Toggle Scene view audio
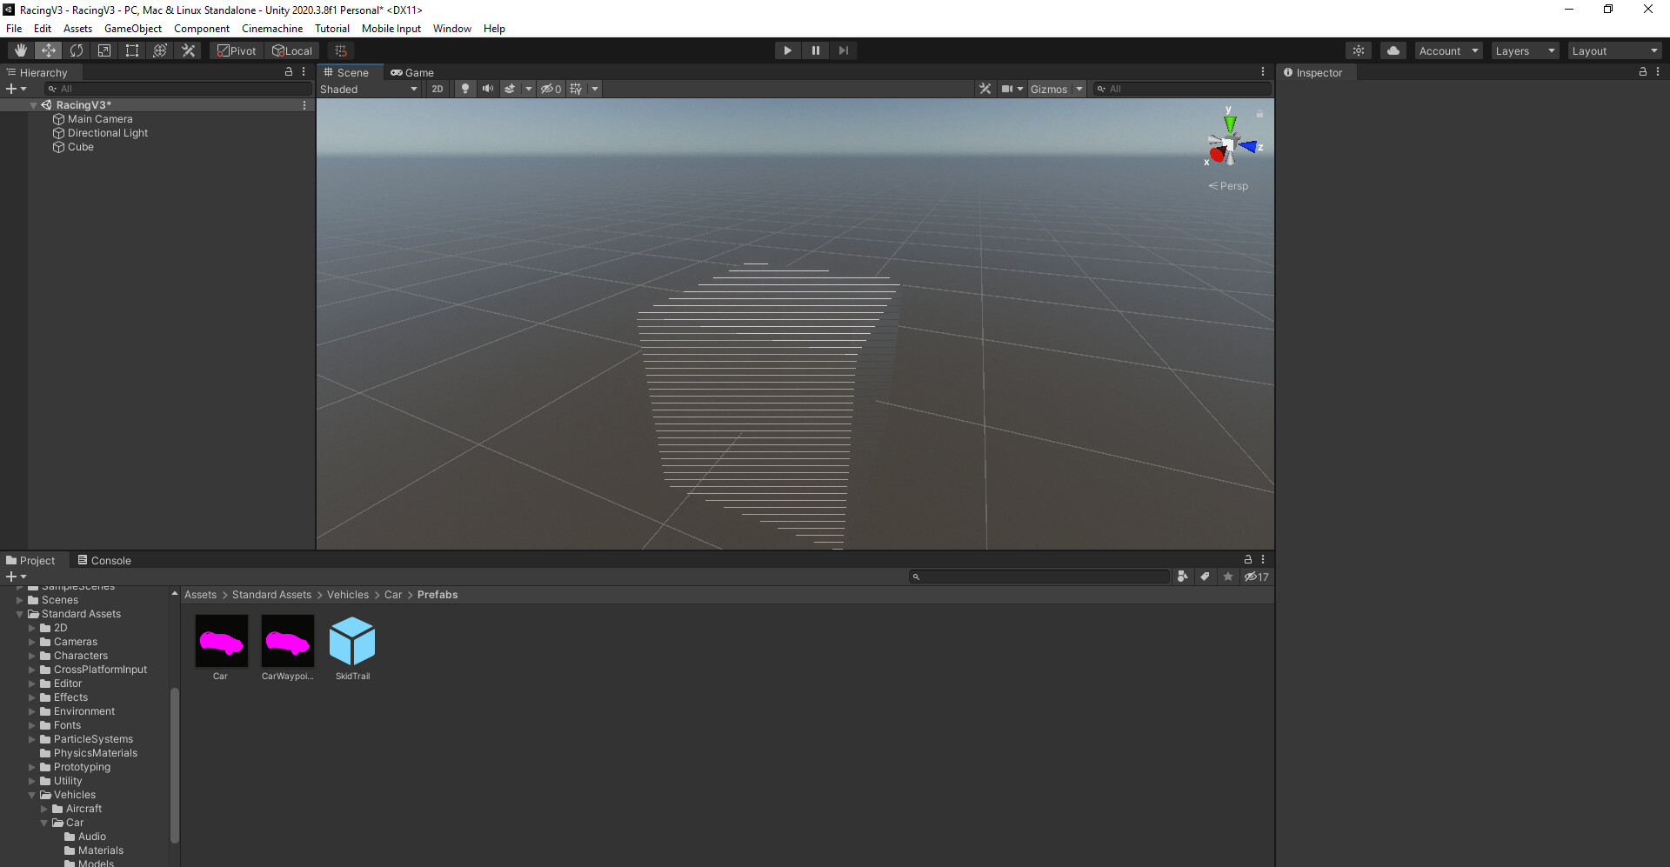Viewport: 1670px width, 867px height. tap(487, 88)
